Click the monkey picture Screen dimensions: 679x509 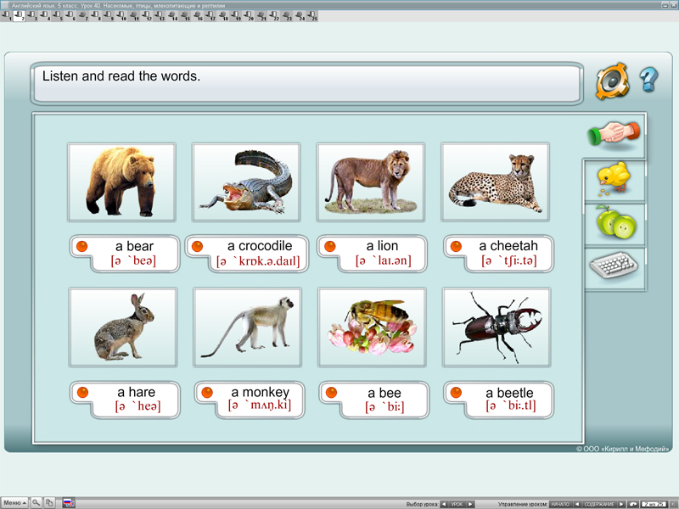pos(247,327)
